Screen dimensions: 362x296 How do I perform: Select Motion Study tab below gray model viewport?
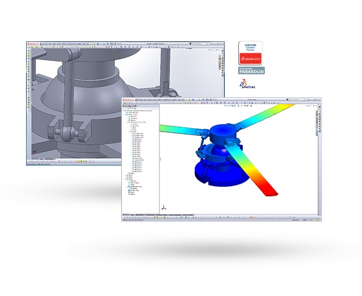point(49,159)
